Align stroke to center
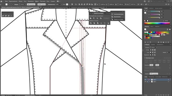Viewport: 172px width, 96px height. tap(151, 55)
